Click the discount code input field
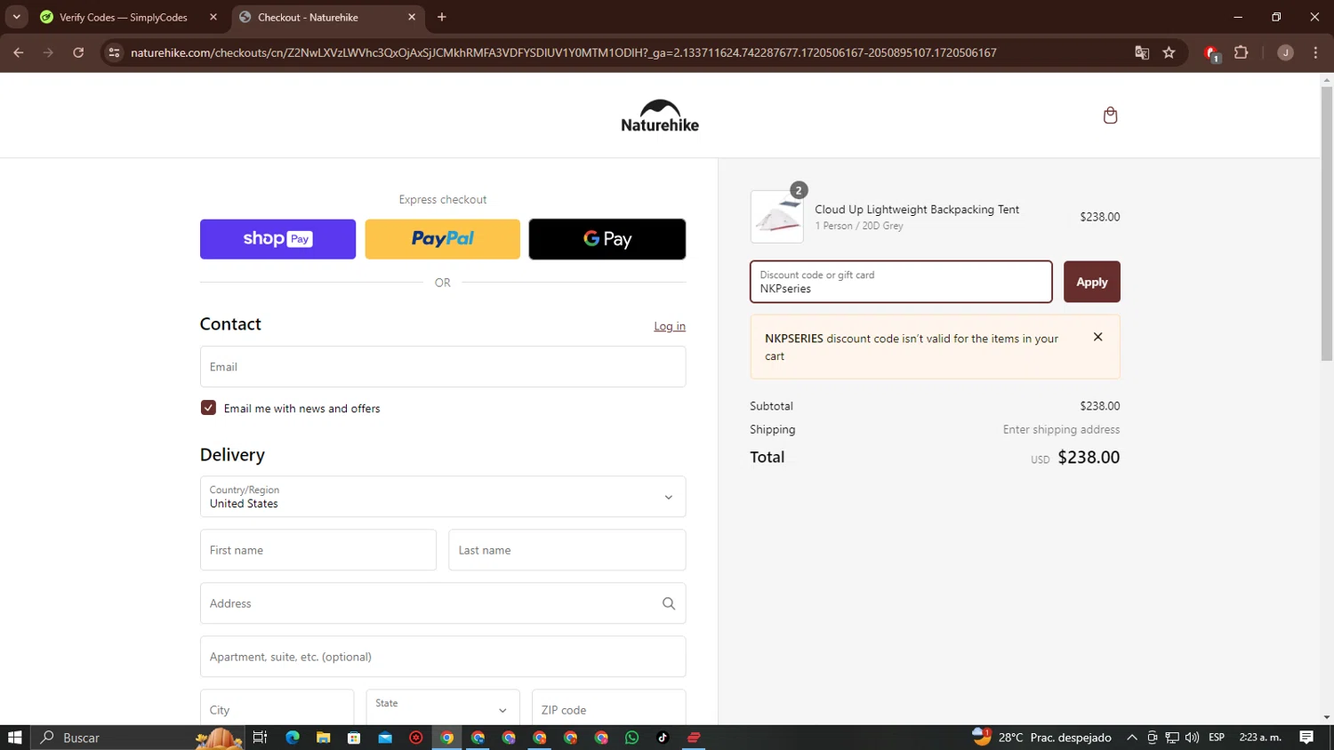Image resolution: width=1334 pixels, height=750 pixels. click(x=901, y=282)
